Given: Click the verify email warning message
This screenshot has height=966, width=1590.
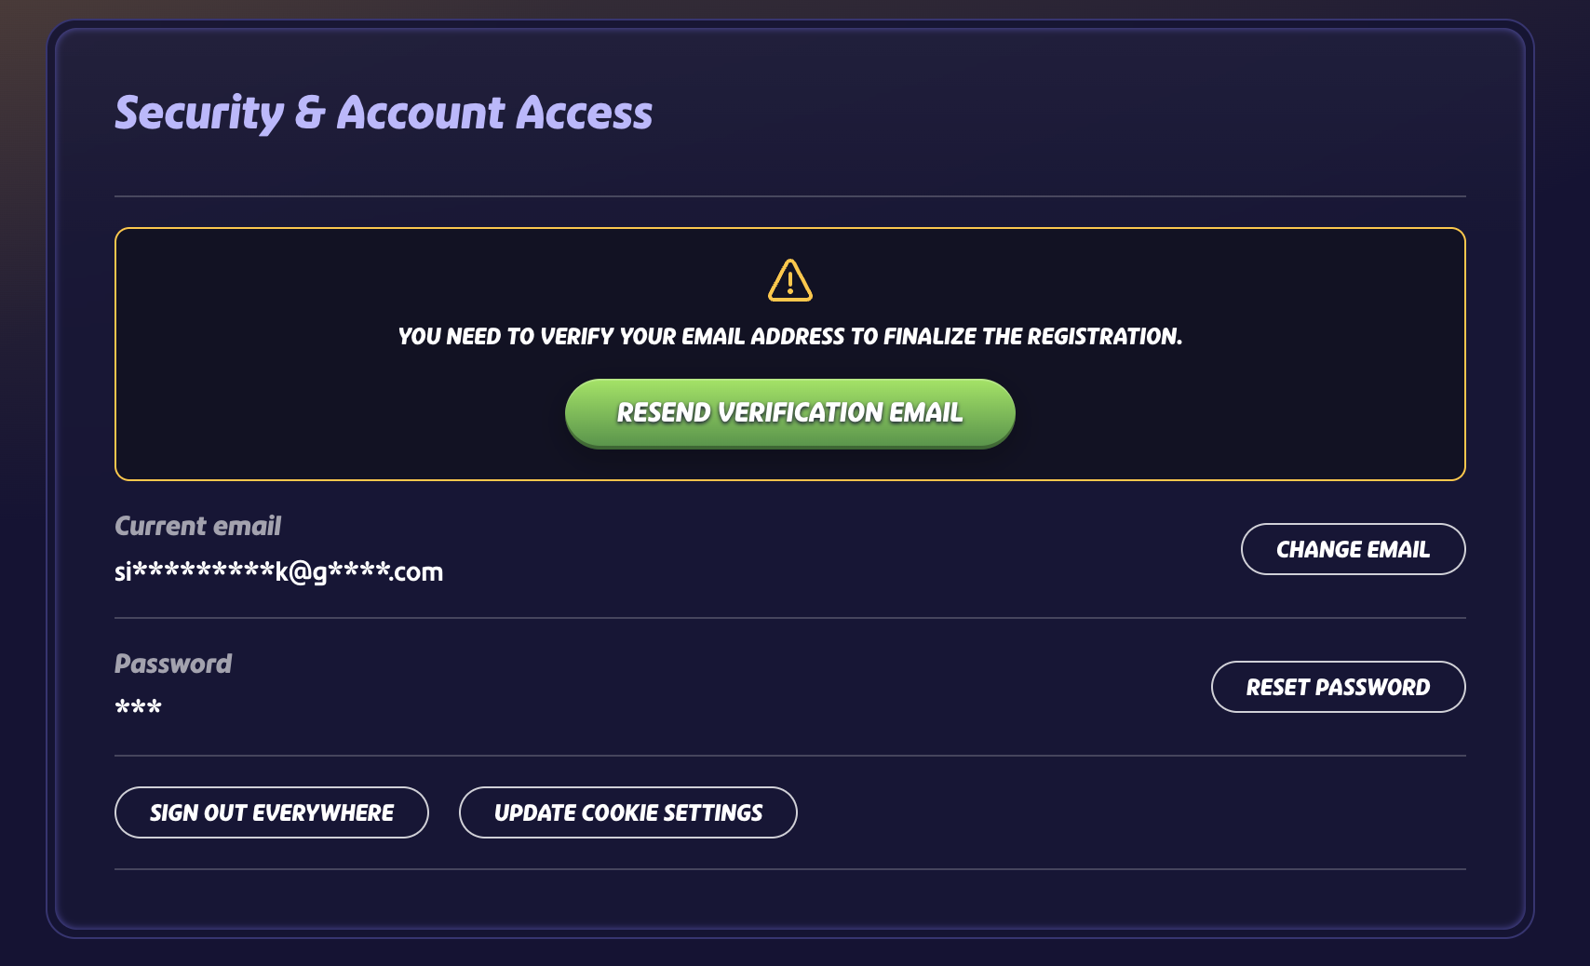Looking at the screenshot, I should [789, 336].
